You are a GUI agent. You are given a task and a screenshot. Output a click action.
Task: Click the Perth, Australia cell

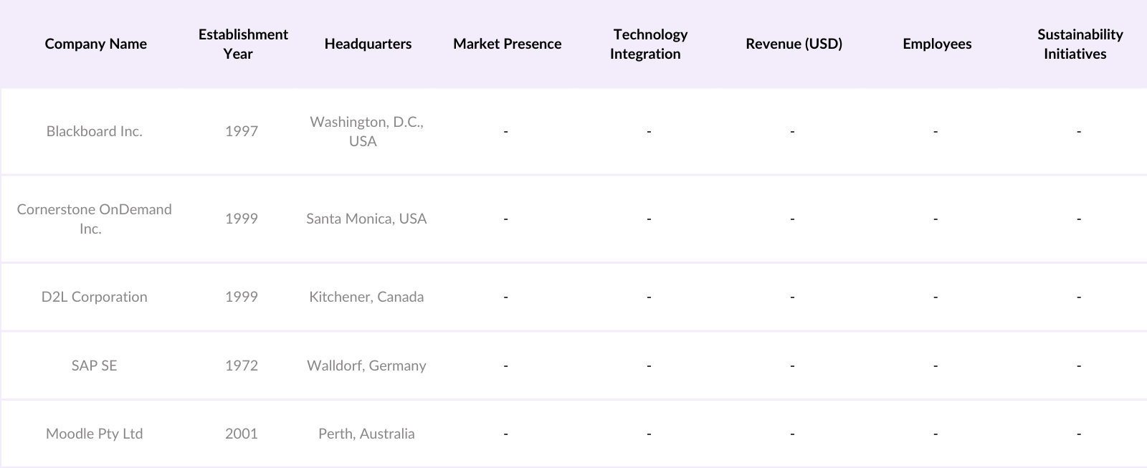[366, 434]
